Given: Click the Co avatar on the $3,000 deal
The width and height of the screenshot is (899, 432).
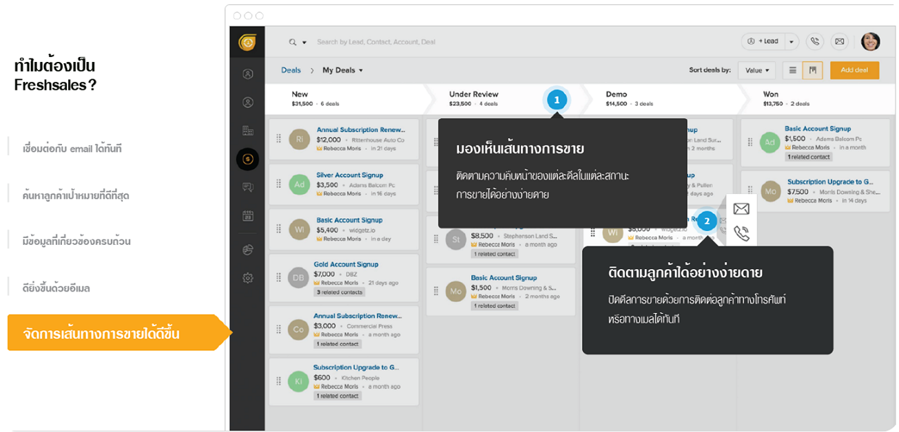Looking at the screenshot, I should pos(299,330).
